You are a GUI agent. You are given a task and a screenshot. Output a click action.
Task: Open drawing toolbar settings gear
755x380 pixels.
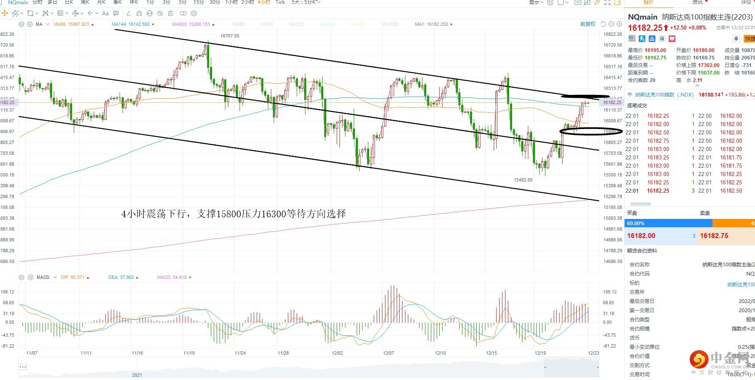coord(194,13)
